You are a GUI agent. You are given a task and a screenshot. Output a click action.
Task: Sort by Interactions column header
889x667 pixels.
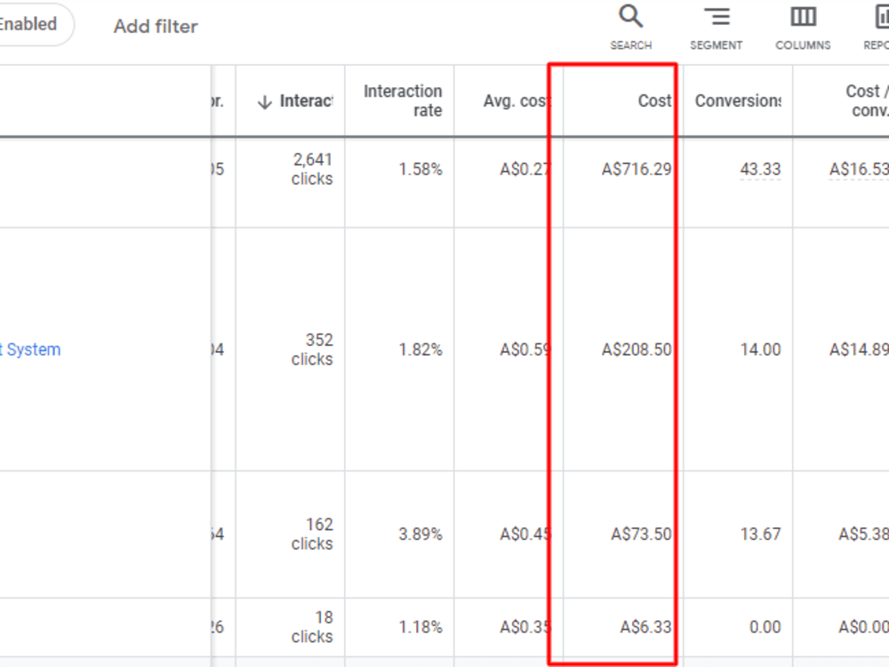click(306, 101)
